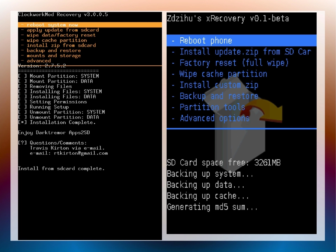Image resolution: width=336 pixels, height=252 pixels.
Task: Select 'Install custom zip' in xRecovery
Action: [x=219, y=85]
